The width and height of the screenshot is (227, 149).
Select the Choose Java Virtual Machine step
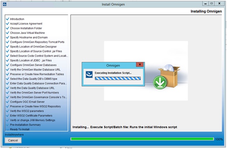[27, 33]
